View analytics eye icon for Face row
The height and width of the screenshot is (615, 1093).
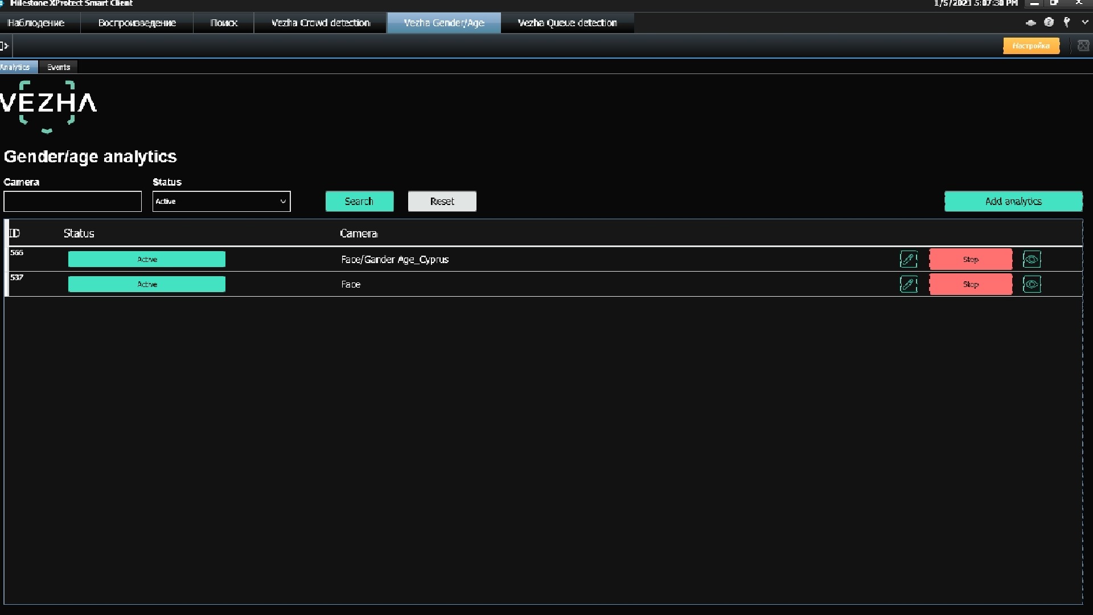tap(1032, 284)
